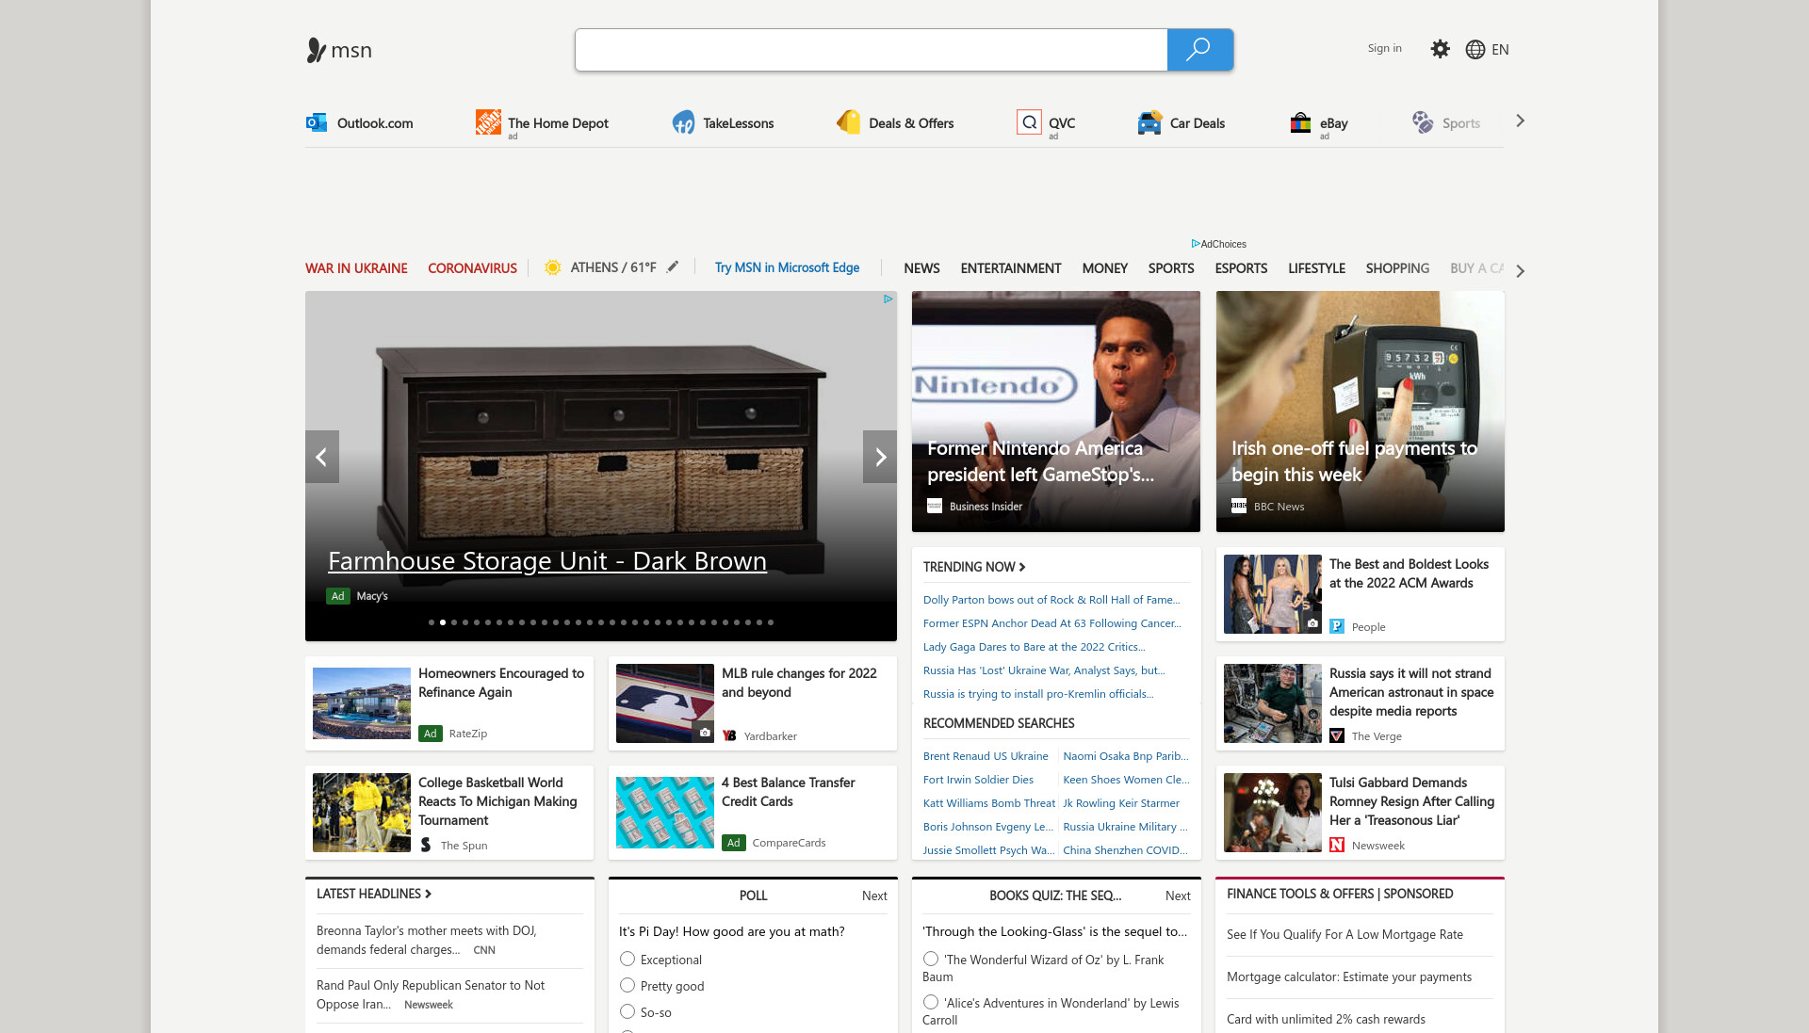Open the LIFESTYLE tab

click(x=1316, y=268)
